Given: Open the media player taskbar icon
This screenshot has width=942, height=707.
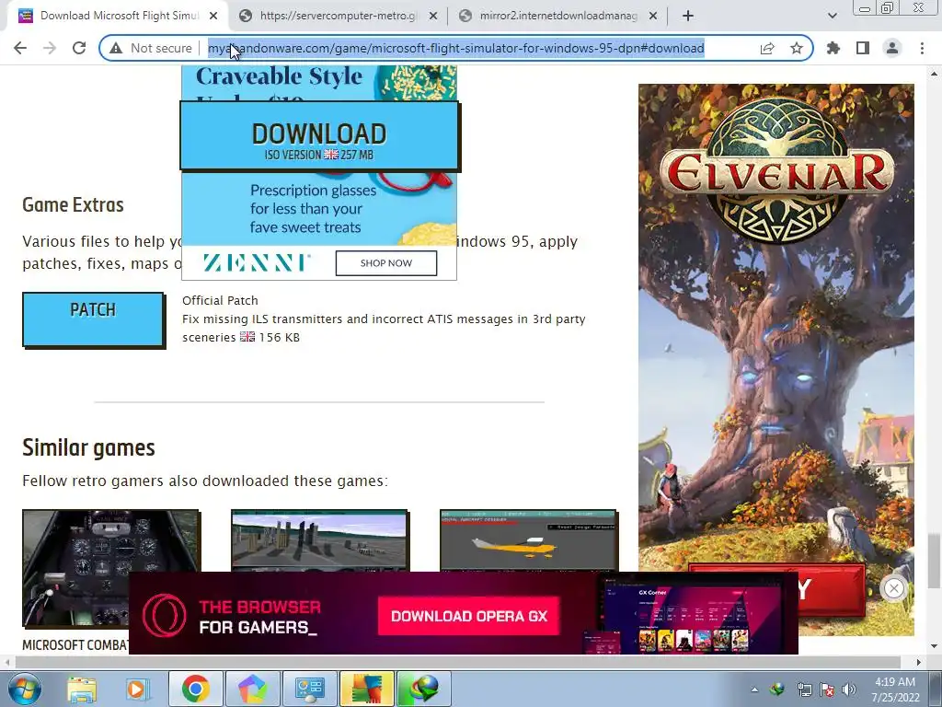Looking at the screenshot, I should pyautogui.click(x=137, y=689).
